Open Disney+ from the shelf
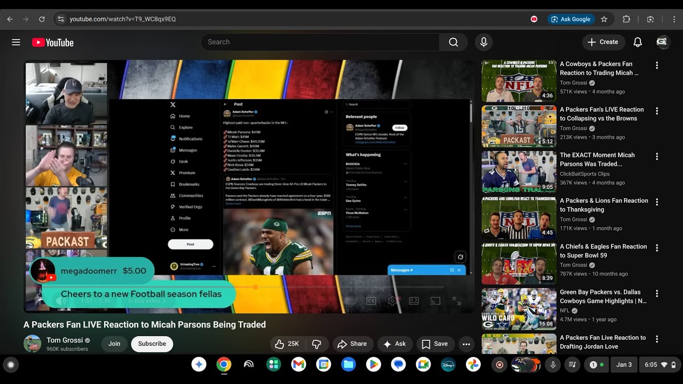Viewport: 683px width, 384px height. 448,365
